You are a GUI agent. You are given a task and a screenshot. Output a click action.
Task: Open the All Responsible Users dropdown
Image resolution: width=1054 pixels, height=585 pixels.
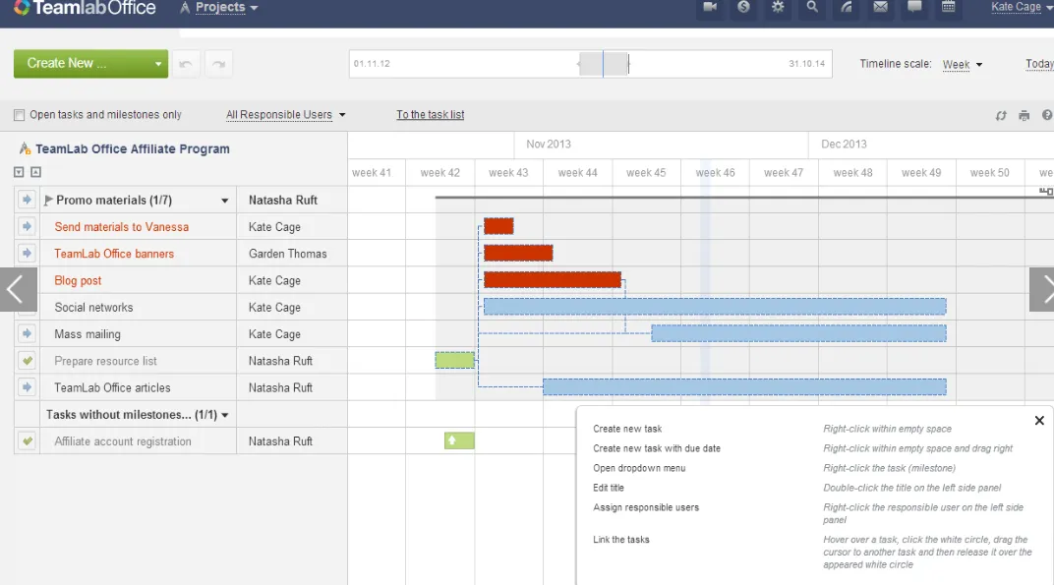[x=285, y=115]
